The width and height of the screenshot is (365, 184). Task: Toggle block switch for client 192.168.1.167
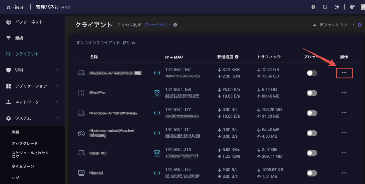click(312, 73)
